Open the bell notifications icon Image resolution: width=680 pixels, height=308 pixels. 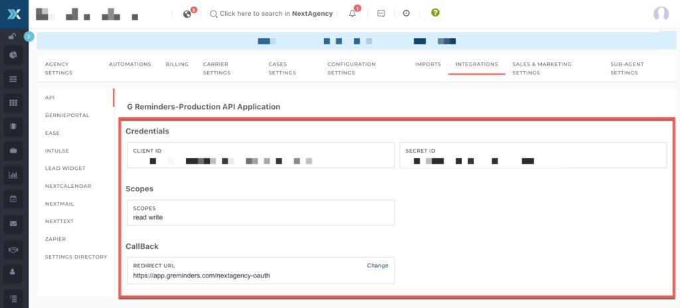click(353, 13)
